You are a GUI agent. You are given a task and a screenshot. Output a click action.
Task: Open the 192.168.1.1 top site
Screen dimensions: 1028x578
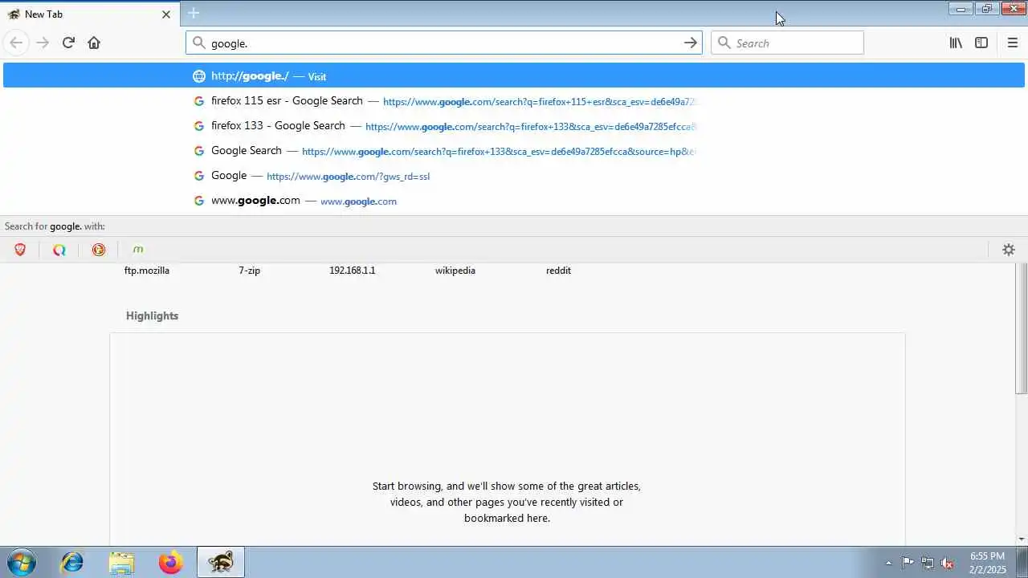(352, 271)
